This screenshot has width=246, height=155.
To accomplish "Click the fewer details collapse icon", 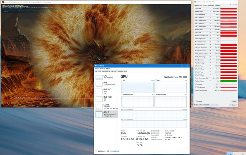I will pyautogui.click(x=96, y=150).
